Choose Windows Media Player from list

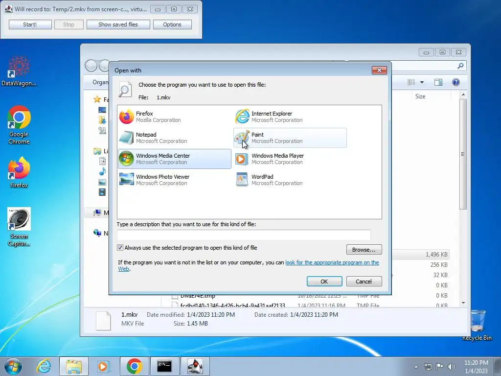pos(290,159)
